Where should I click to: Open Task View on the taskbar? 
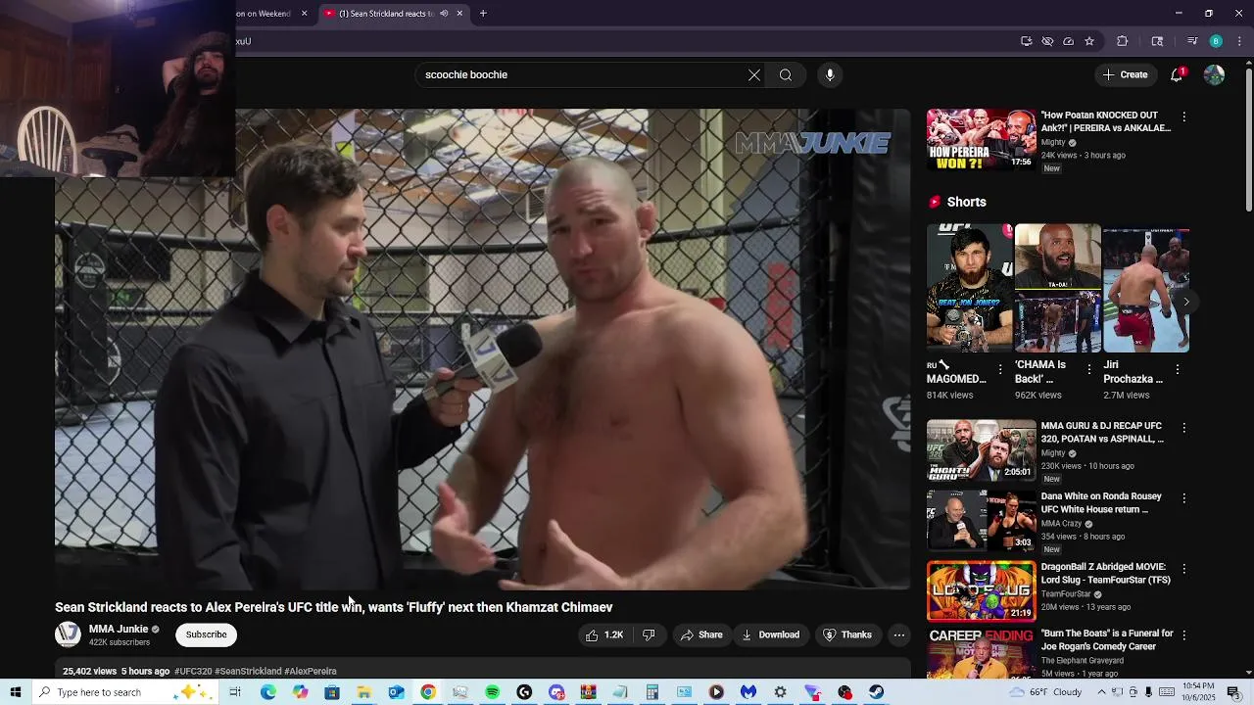click(235, 692)
